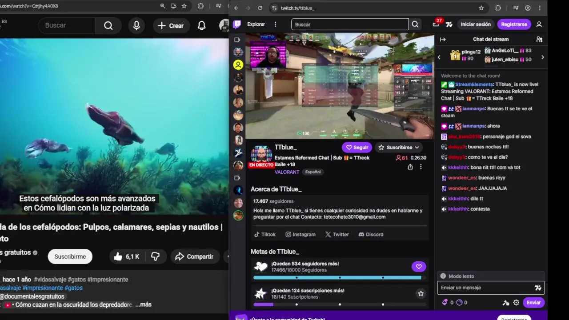
Task: Click the channel points icon below chat
Action: (x=460, y=302)
